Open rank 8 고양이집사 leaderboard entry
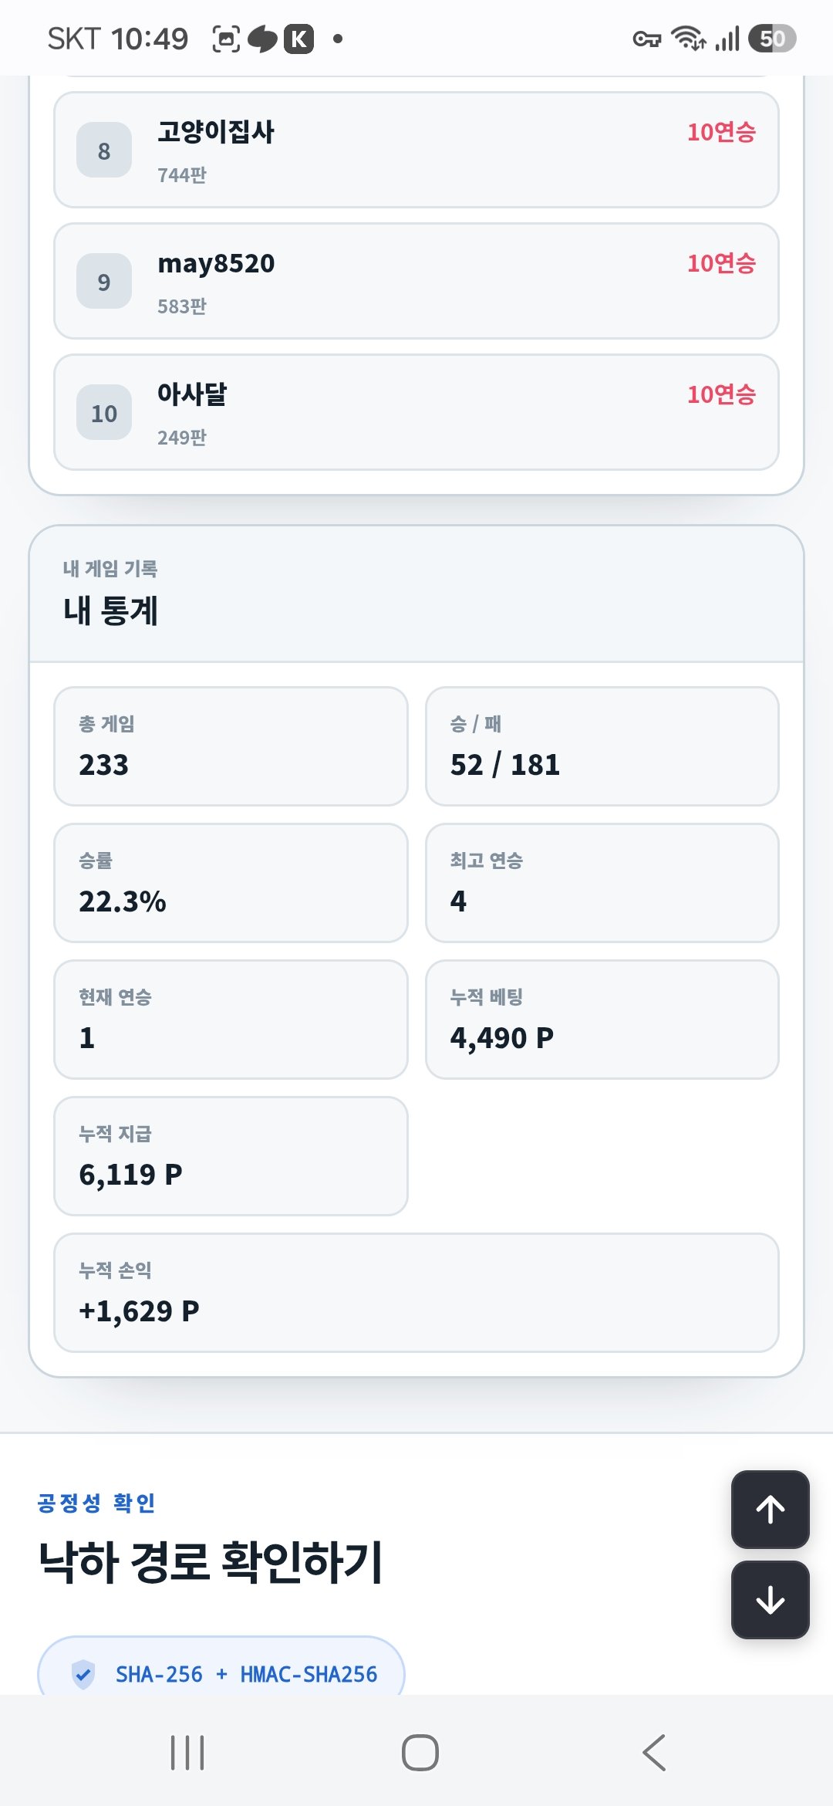Image resolution: width=833 pixels, height=1806 pixels. click(x=416, y=150)
